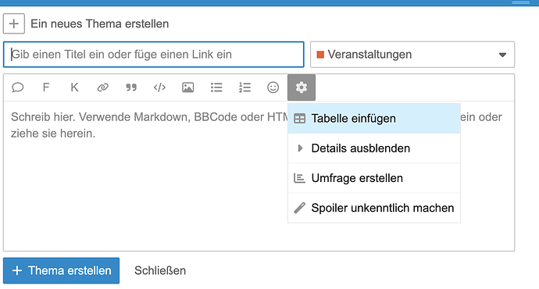
Task: Open the Veranstaltungen category dropdown
Action: (412, 55)
